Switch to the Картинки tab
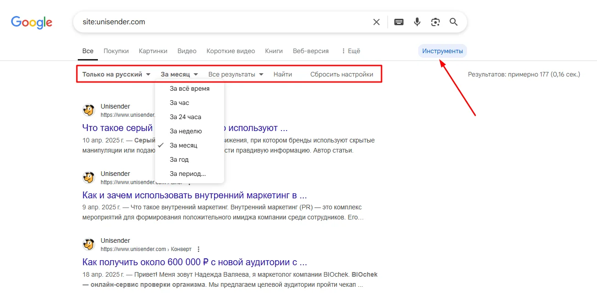 coord(153,51)
